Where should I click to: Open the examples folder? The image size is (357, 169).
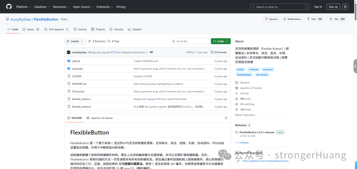(x=77, y=69)
